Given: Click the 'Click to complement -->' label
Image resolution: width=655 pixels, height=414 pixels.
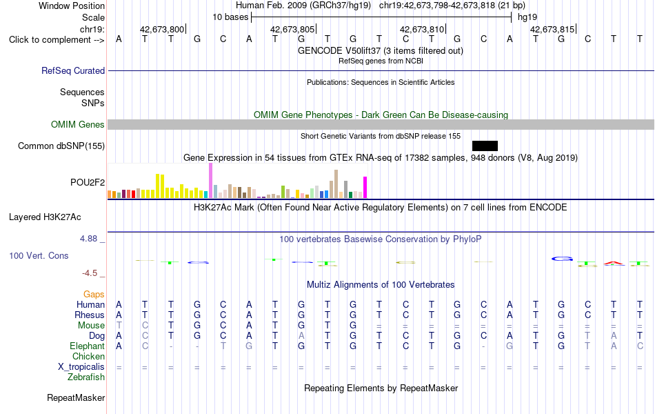Looking at the screenshot, I should (57, 40).
